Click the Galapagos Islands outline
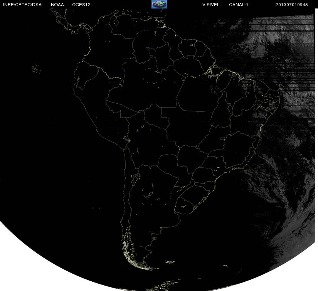 click(36, 69)
